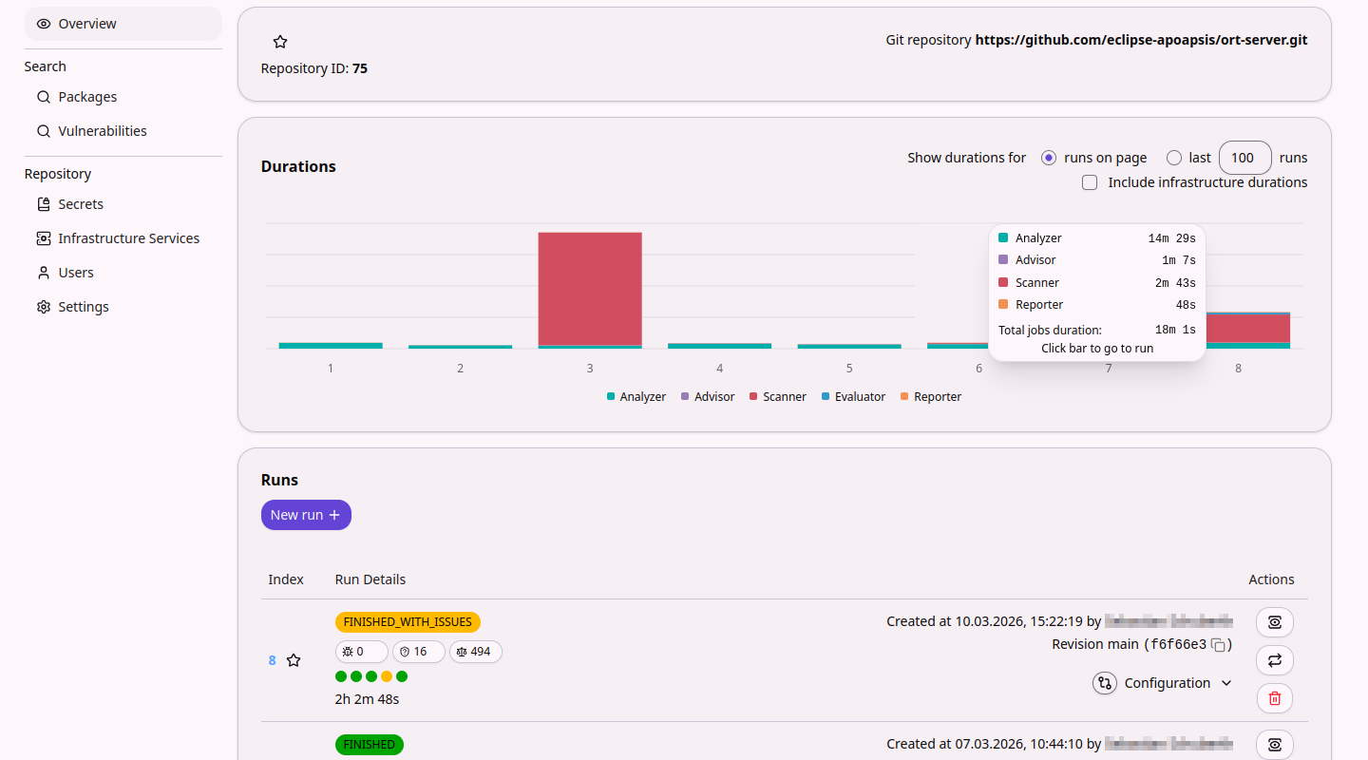Viewport: 1368px width, 760px height.
Task: Click the duration bar for run 1
Action: pyautogui.click(x=331, y=346)
